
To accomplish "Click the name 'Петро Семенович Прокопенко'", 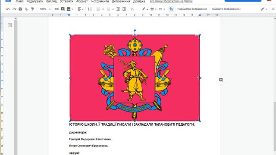I will click(x=88, y=146).
